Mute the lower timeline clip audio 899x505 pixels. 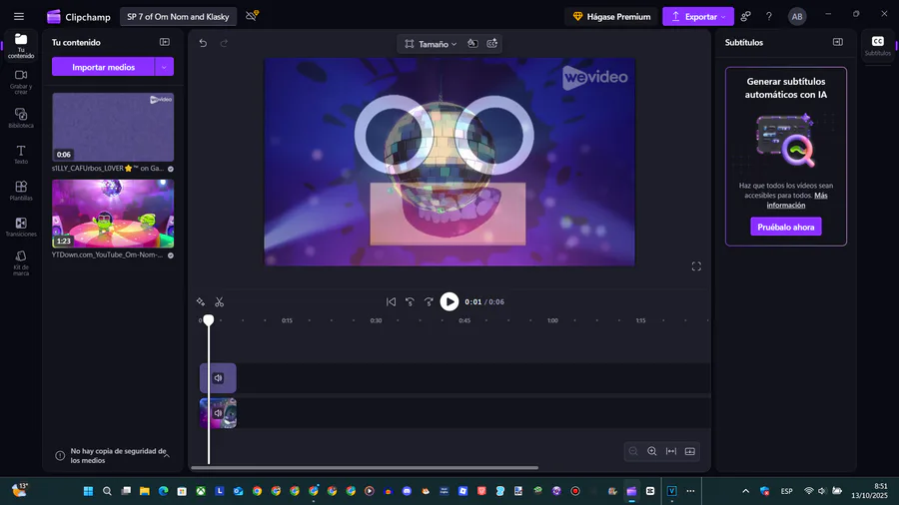tap(218, 413)
